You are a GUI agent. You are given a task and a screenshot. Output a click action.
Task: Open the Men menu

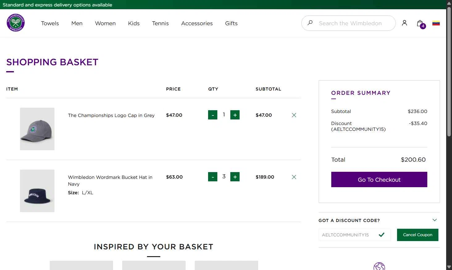tap(77, 23)
